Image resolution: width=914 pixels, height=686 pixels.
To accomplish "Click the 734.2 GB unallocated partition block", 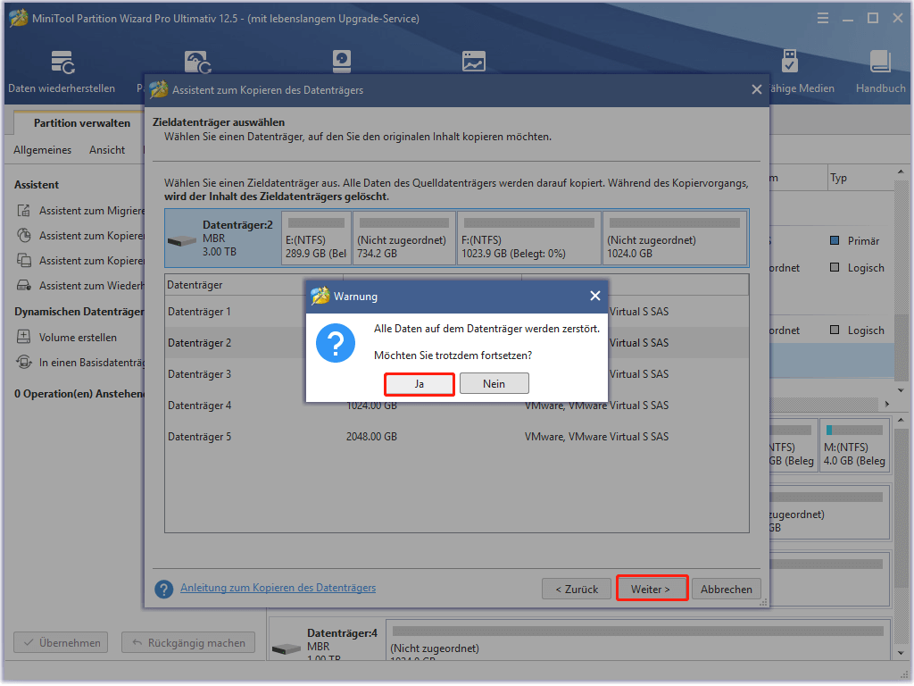I will click(x=403, y=238).
